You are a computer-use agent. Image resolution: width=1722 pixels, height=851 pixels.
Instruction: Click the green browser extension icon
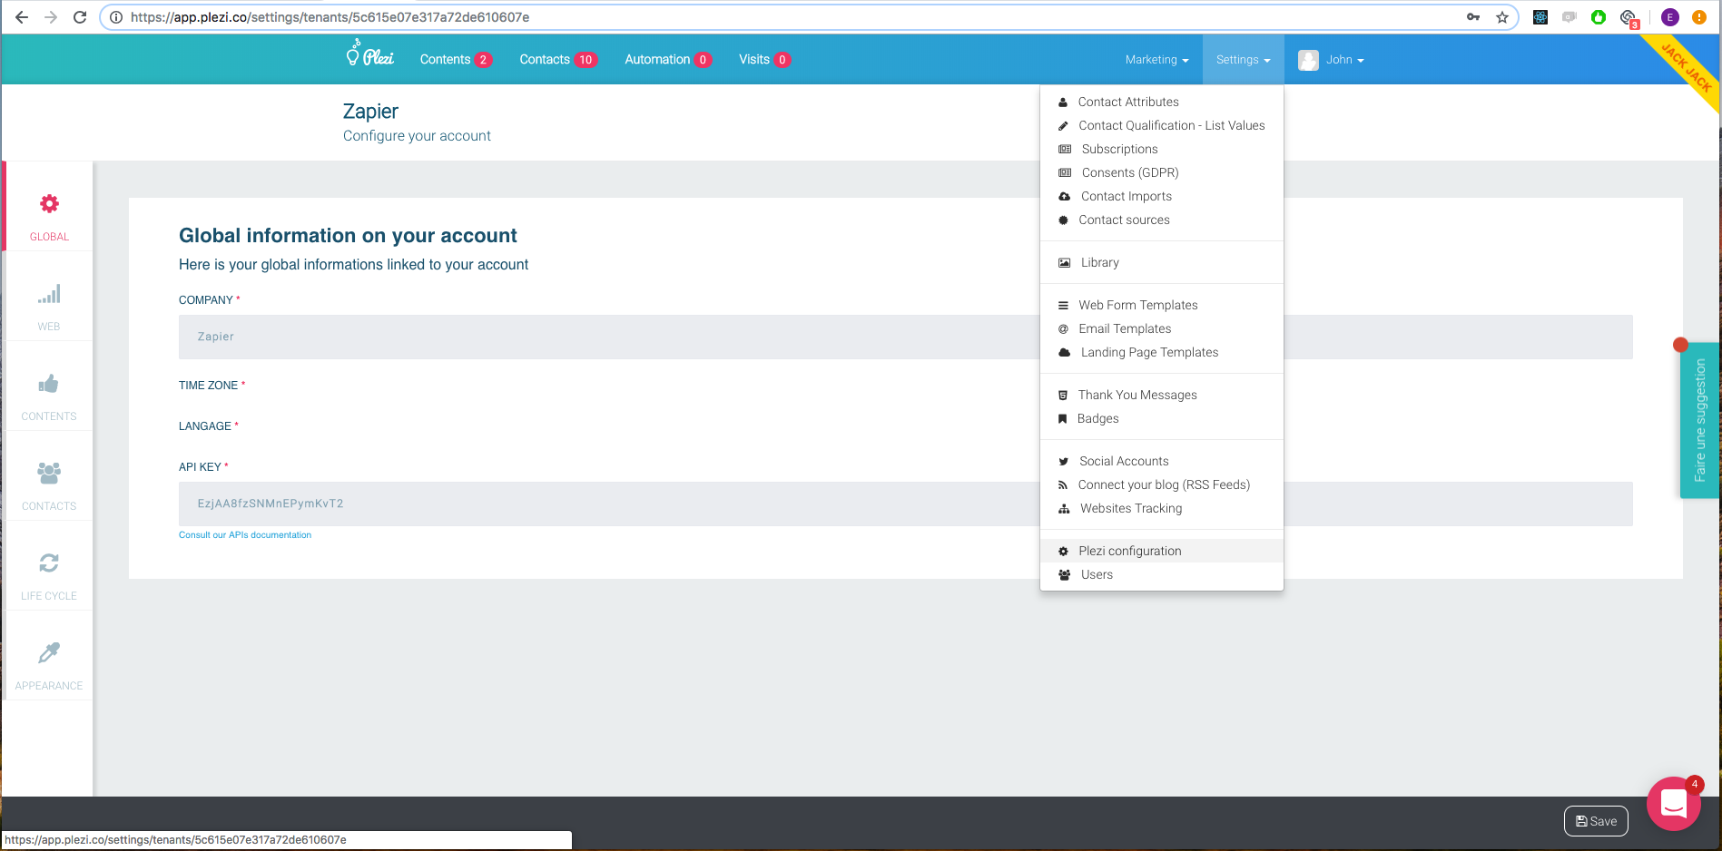(x=1599, y=17)
